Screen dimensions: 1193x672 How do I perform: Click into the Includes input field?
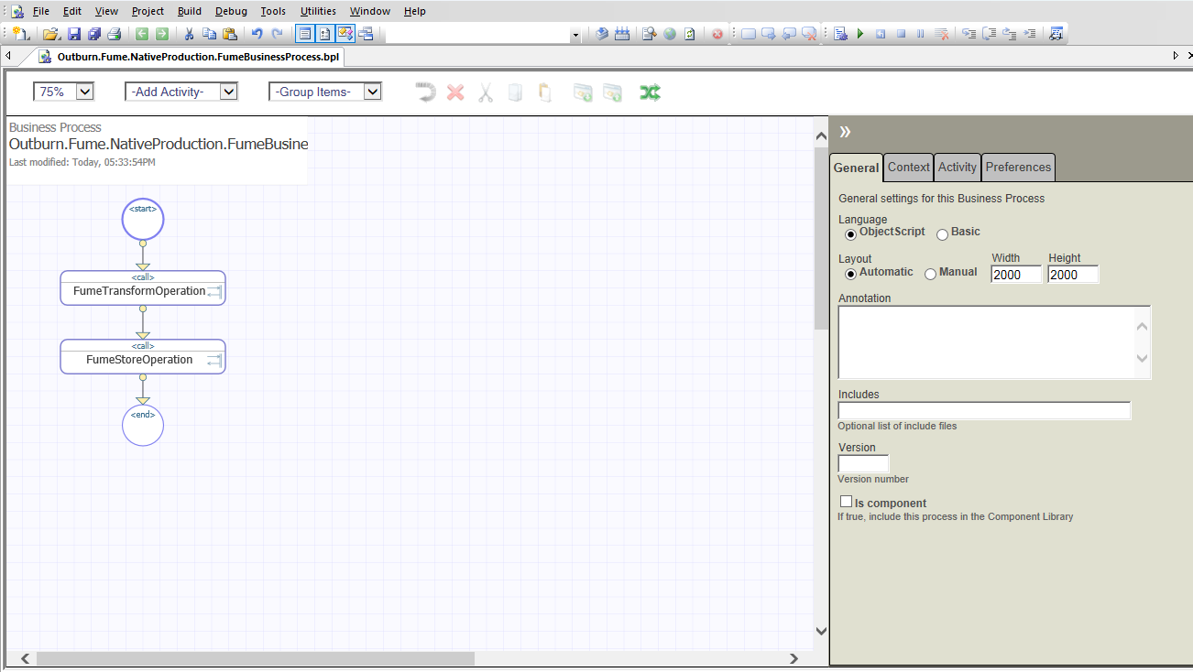pyautogui.click(x=983, y=411)
